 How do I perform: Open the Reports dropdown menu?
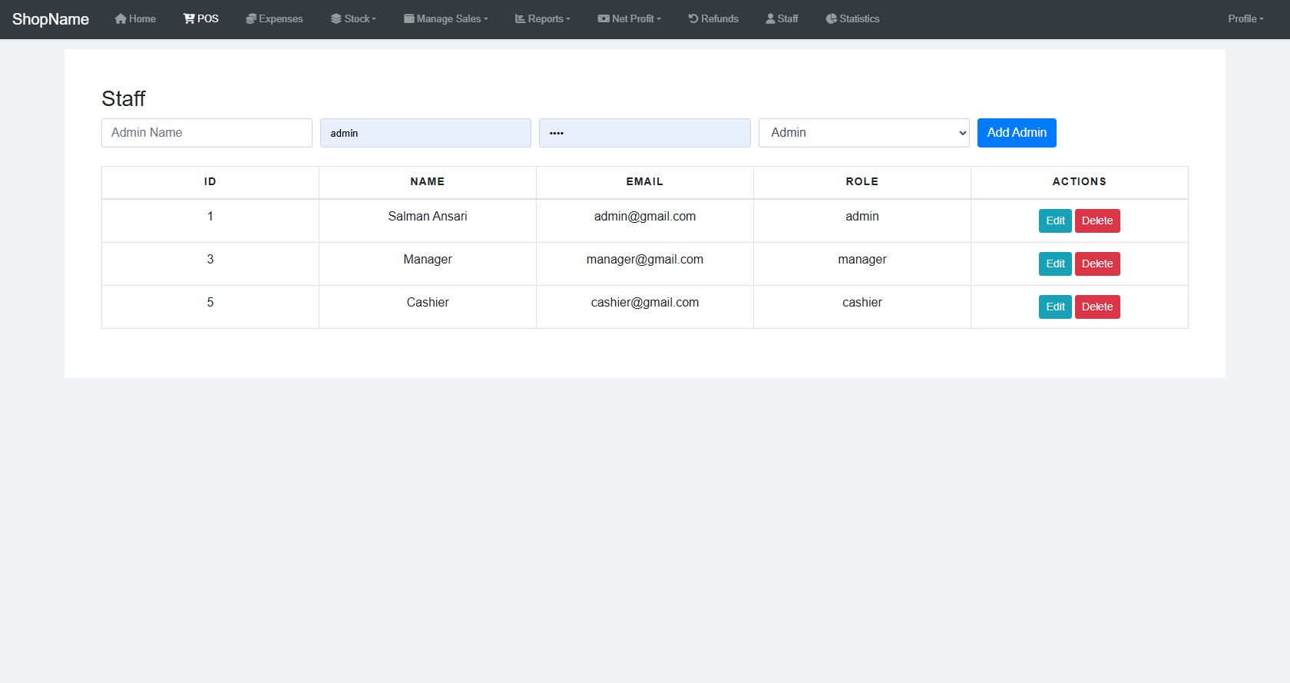click(x=543, y=18)
